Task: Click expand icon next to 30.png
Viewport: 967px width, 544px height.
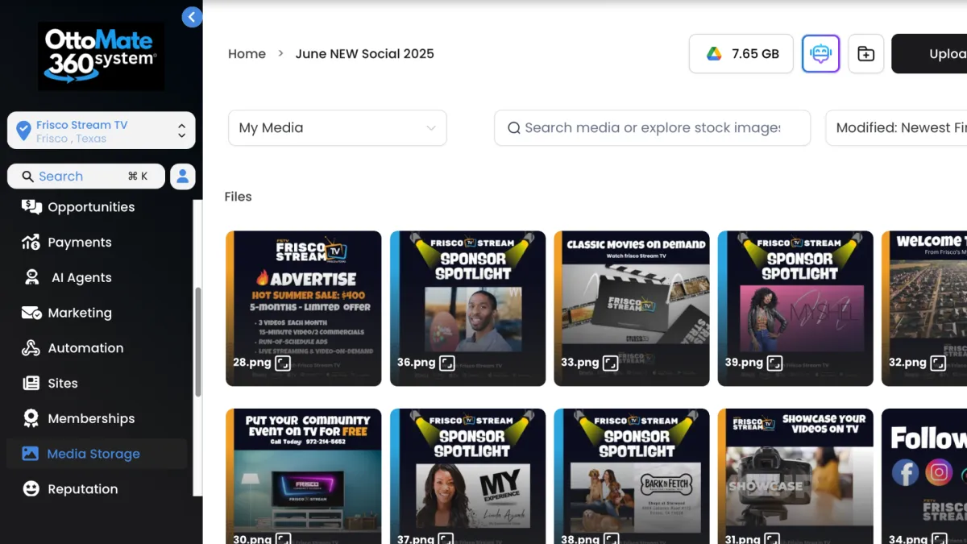Action: coord(283,539)
